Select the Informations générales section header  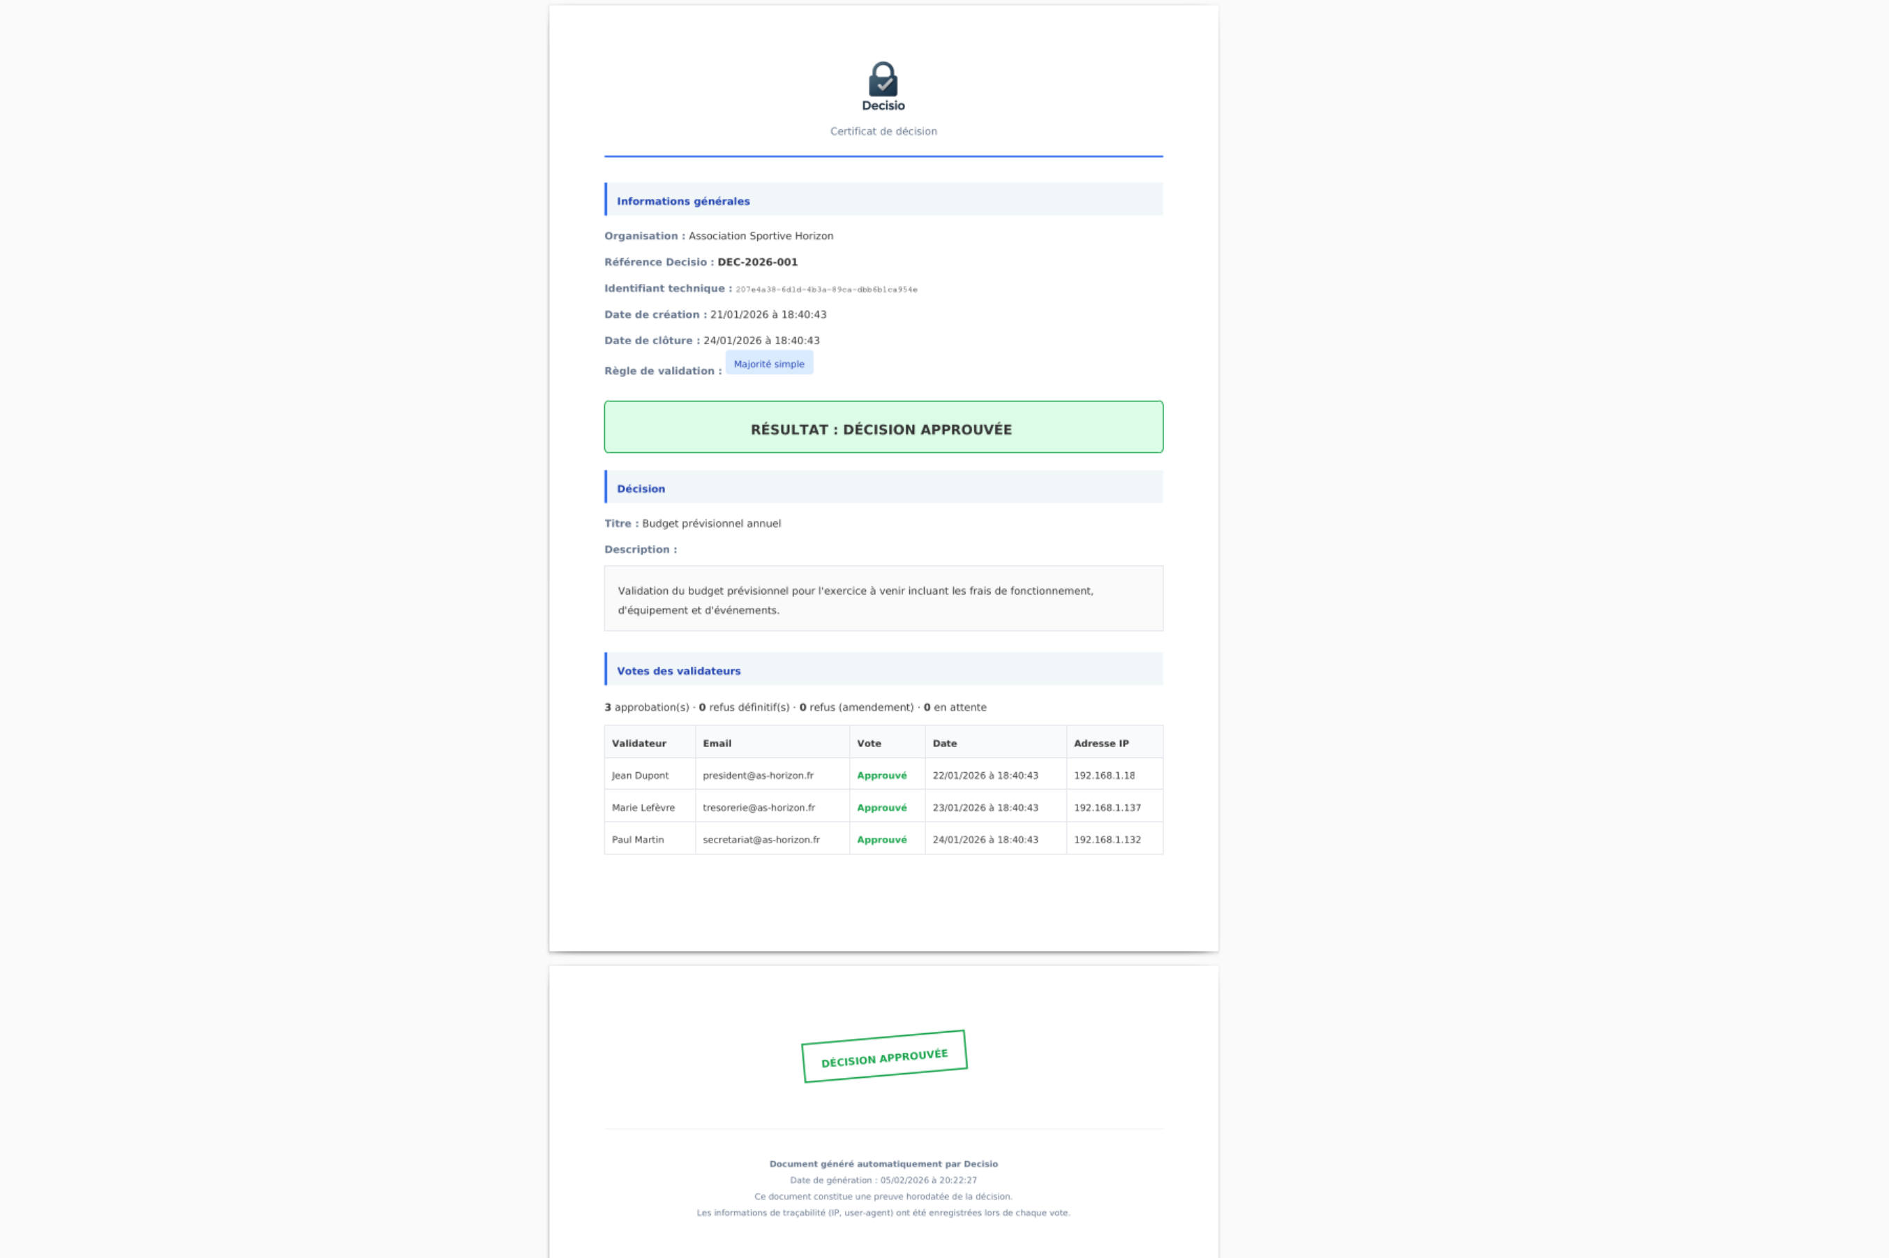(x=683, y=201)
